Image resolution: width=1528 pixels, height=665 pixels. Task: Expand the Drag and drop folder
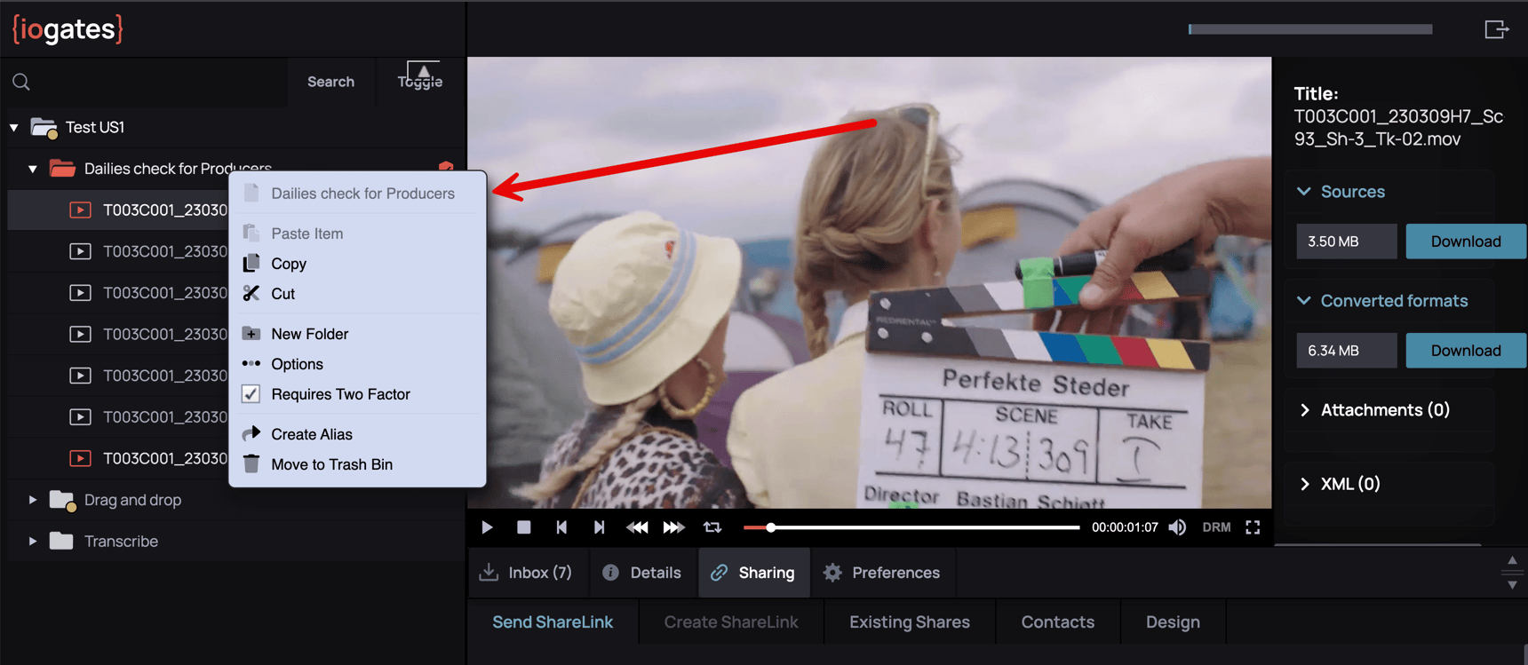(33, 500)
